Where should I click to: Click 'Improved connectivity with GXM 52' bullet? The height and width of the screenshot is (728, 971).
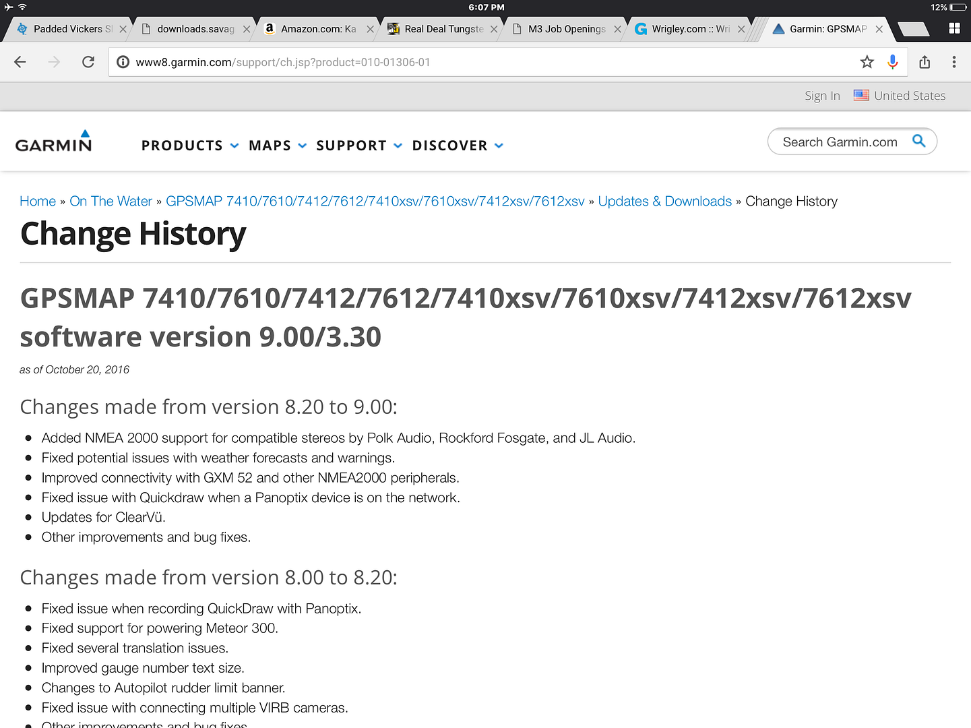pos(250,478)
